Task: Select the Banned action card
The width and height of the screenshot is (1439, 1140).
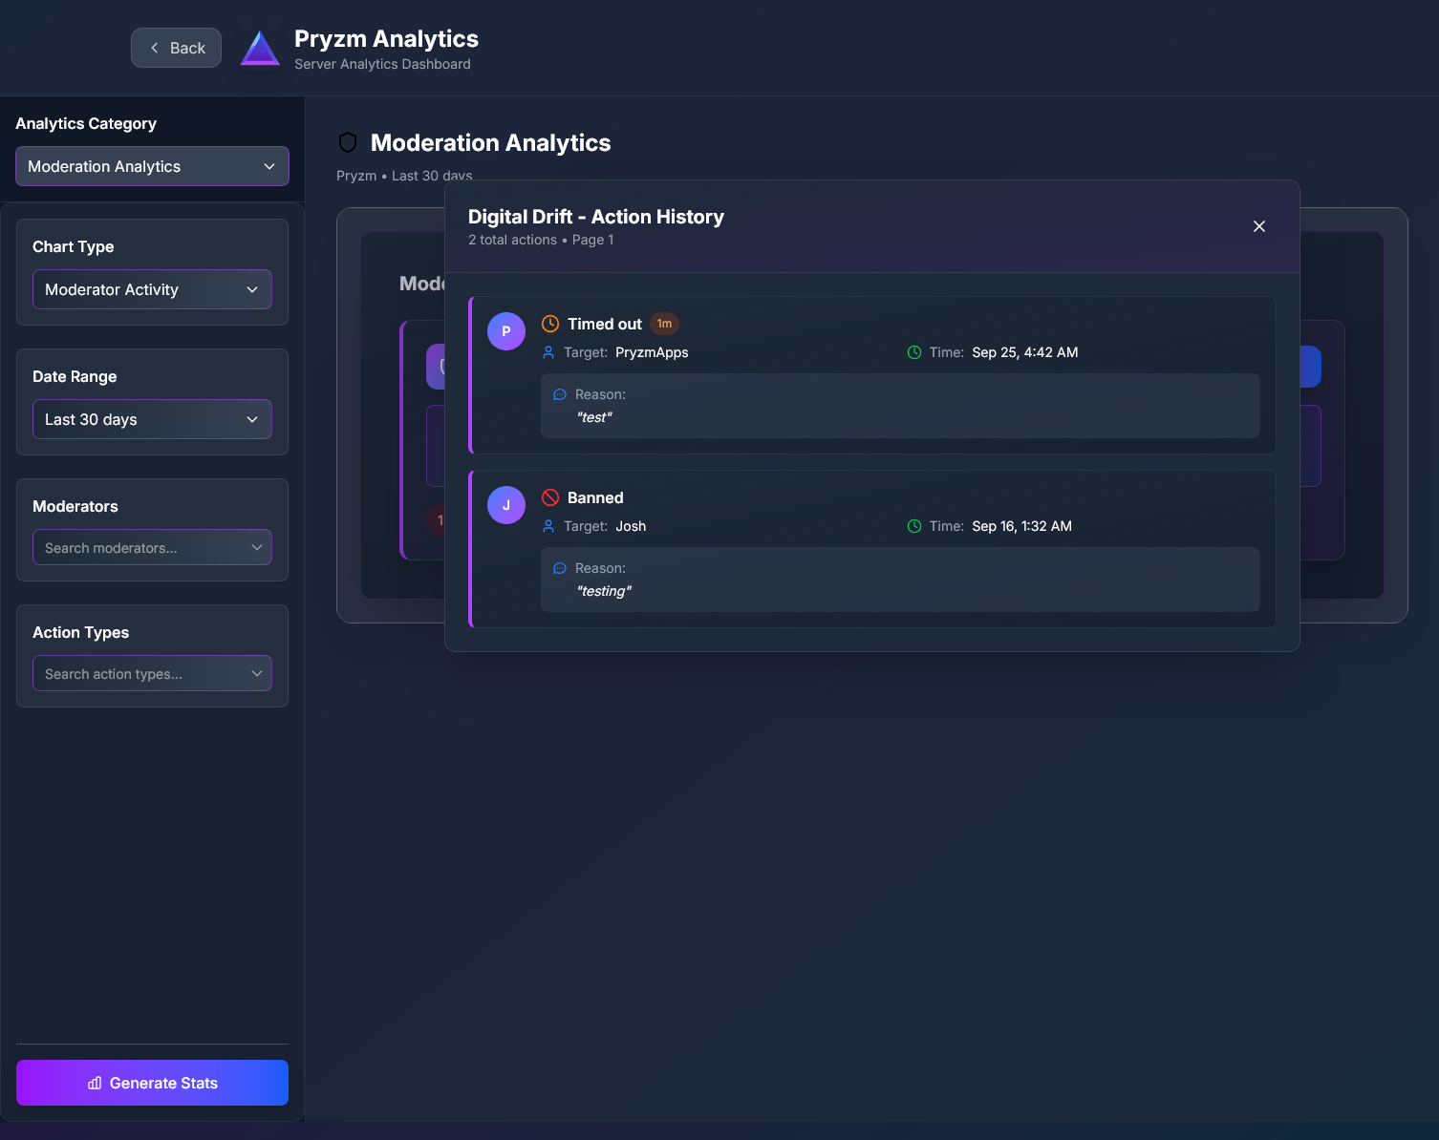Action: [x=870, y=549]
